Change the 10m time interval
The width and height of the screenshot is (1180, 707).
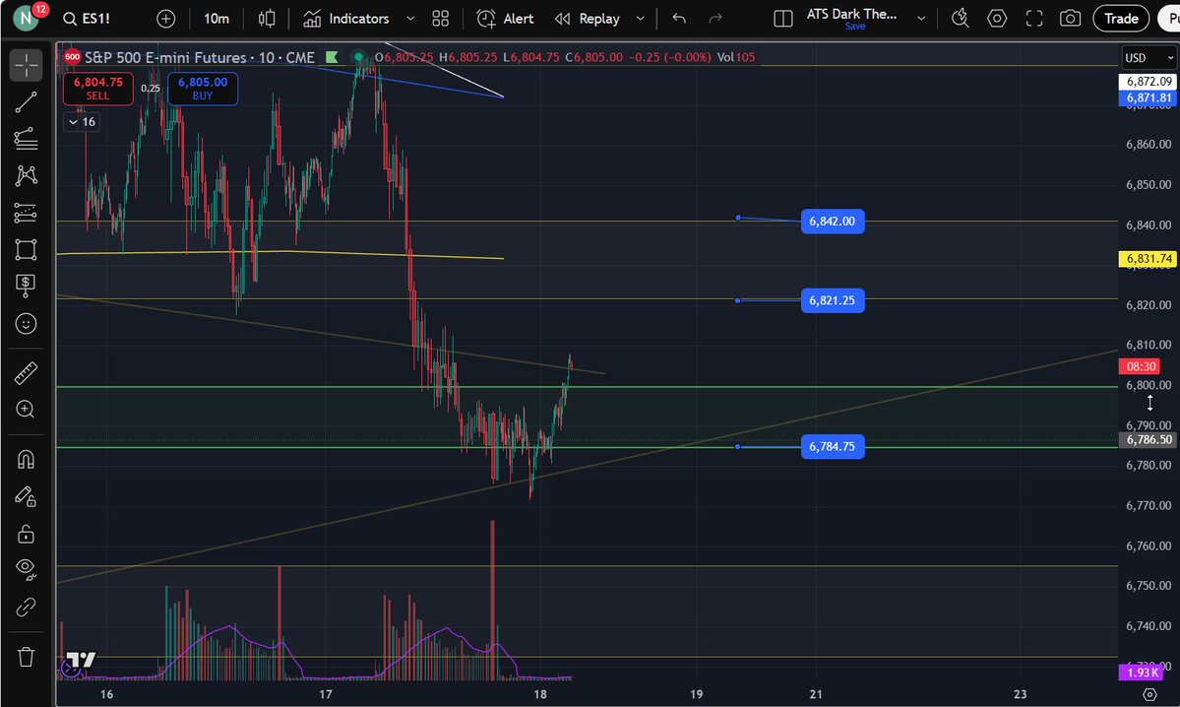pos(216,19)
